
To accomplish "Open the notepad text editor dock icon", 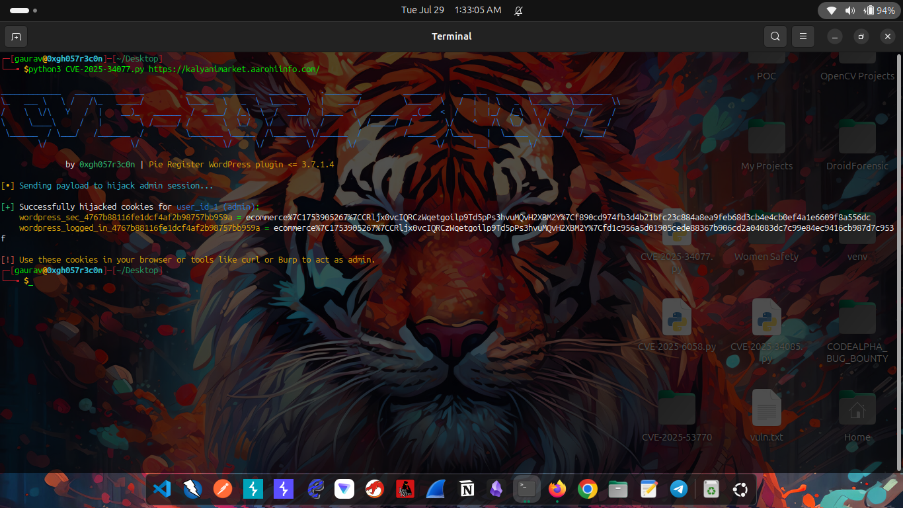I will point(648,489).
